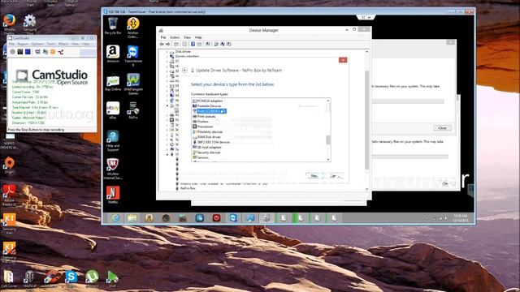520x292 pixels.
Task: Click the CamStudio Record button
Action: click(13, 52)
